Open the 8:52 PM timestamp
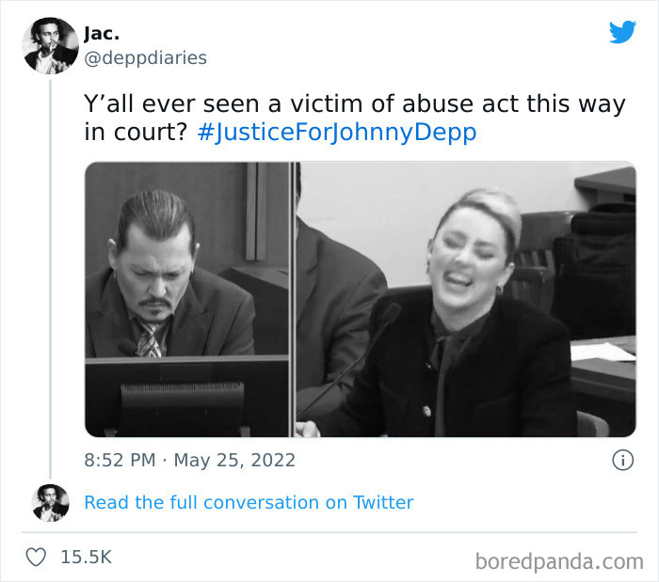The image size is (659, 582). tap(120, 460)
